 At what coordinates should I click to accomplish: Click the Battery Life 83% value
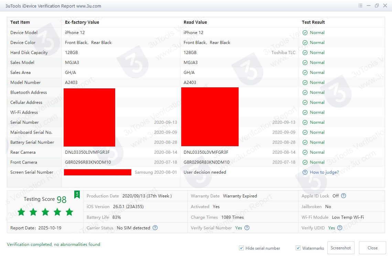(x=117, y=217)
